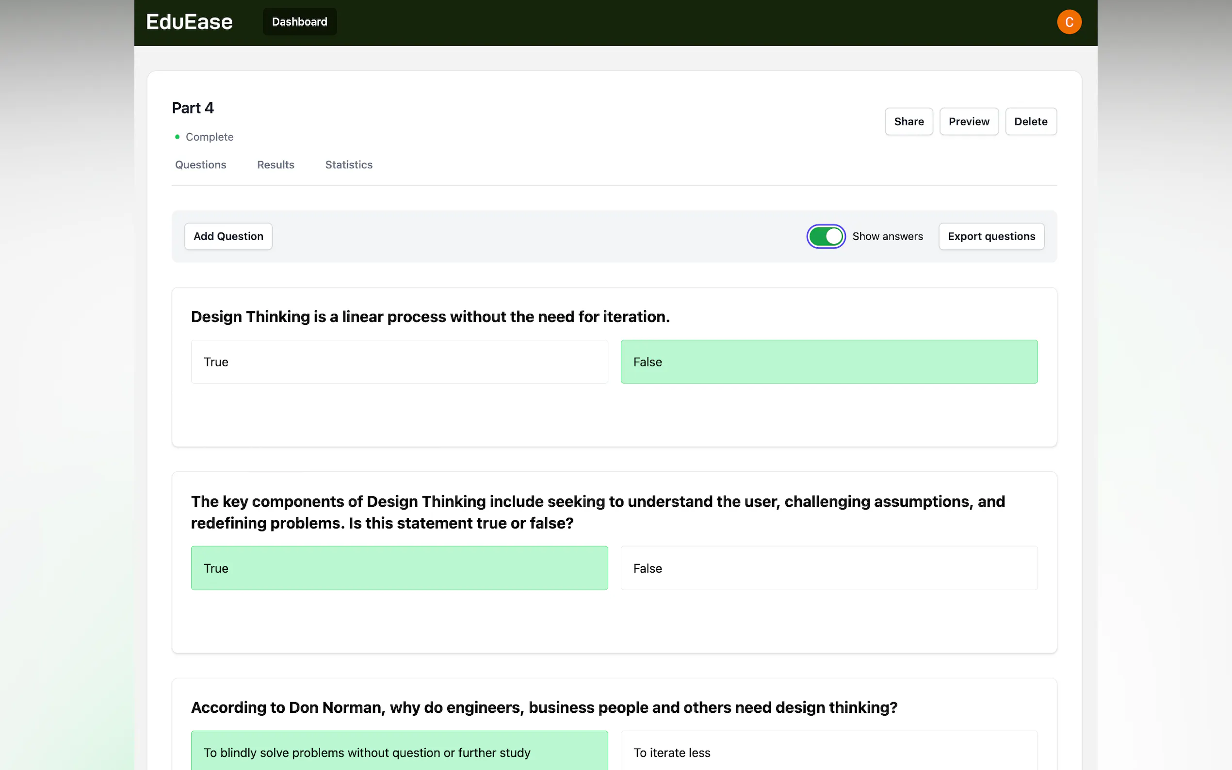Viewport: 1232px width, 770px height.
Task: Switch to the Questions tab
Action: pos(200,164)
